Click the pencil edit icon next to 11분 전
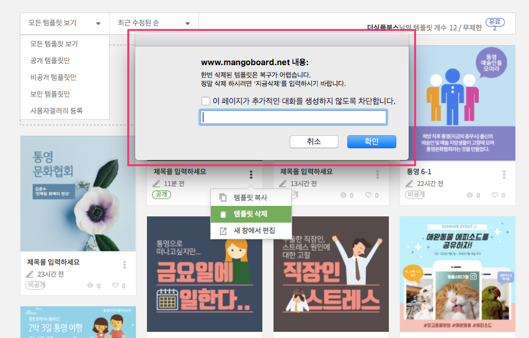This screenshot has width=529, height=338. coord(156,184)
